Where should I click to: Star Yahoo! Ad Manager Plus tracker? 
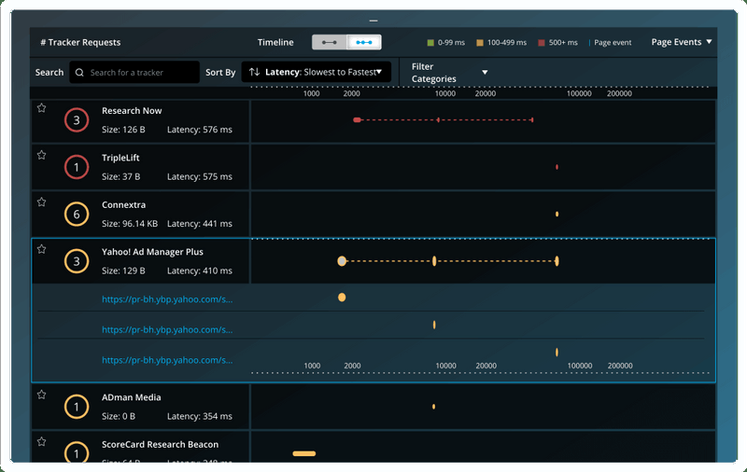tap(41, 249)
